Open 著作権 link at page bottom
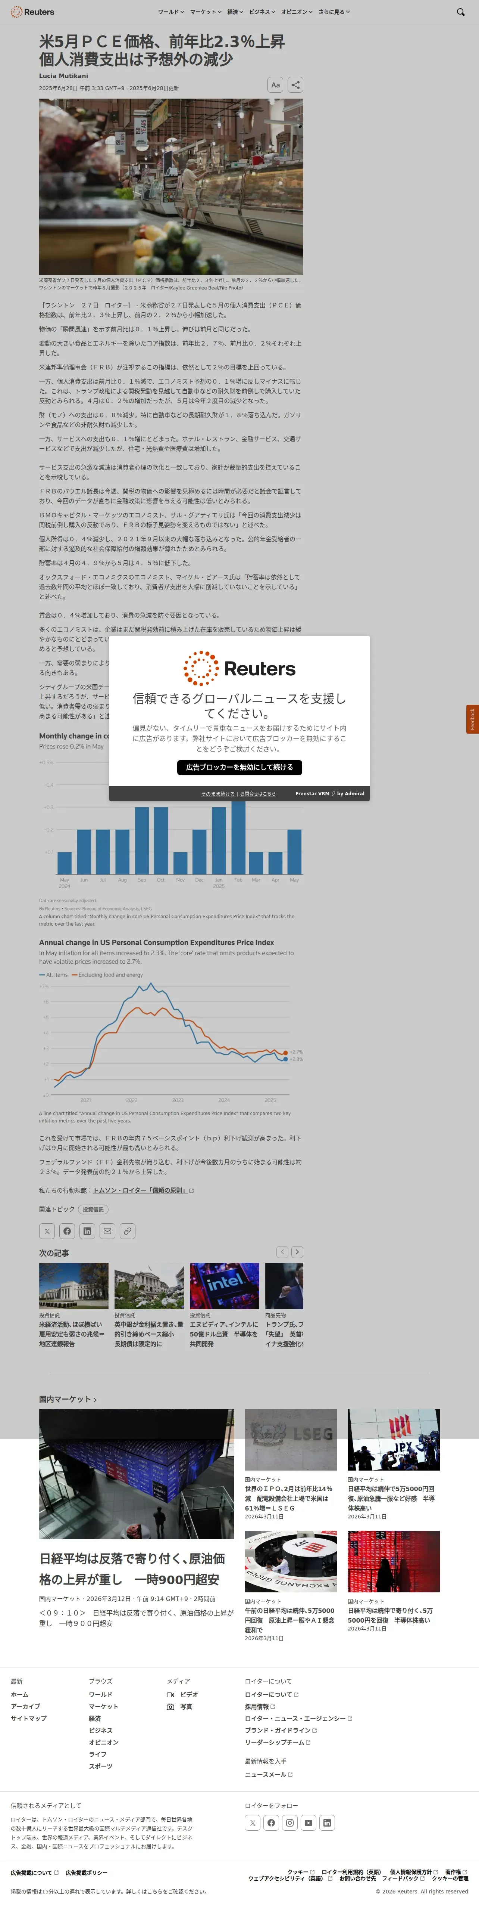Screen dimensions: 479x1905 point(456,1872)
